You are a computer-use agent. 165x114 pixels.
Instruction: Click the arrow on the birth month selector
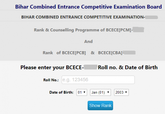coord(108,92)
